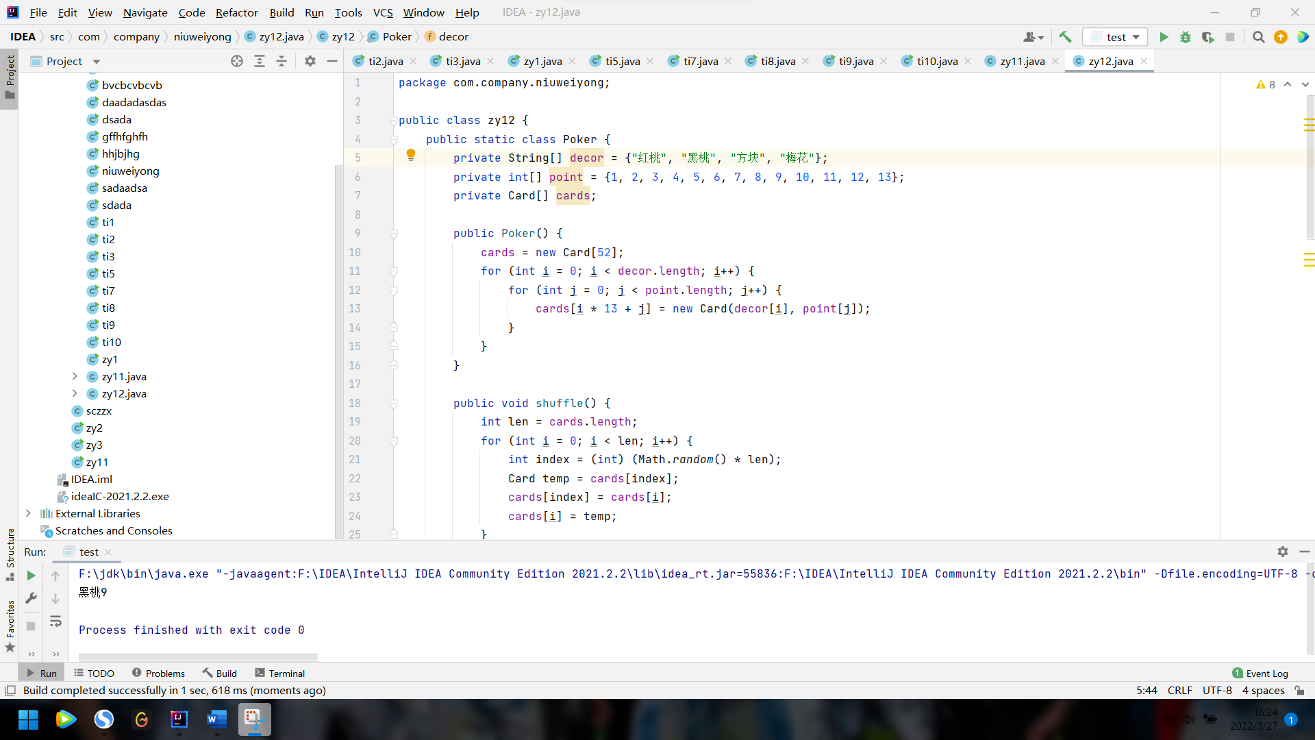This screenshot has height=740, width=1315.
Task: Open the Terminal tool window
Action: click(279, 673)
